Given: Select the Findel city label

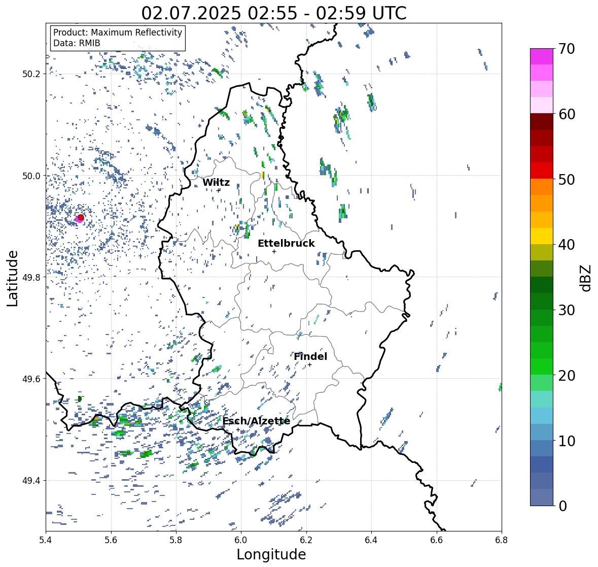Looking at the screenshot, I should (x=310, y=356).
